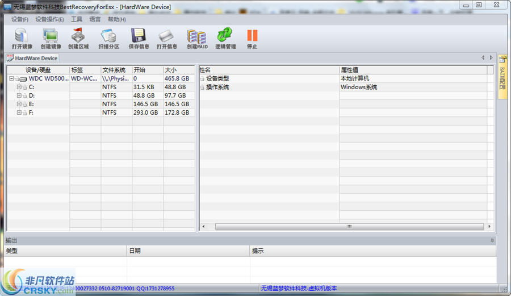Click 无锡蓝梦软件科技-虚拟机版本 status text

pyautogui.click(x=299, y=288)
